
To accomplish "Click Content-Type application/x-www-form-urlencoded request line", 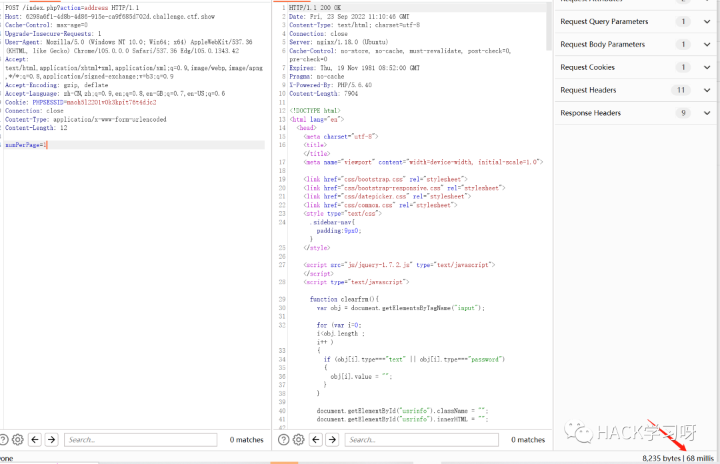I will tap(85, 120).
